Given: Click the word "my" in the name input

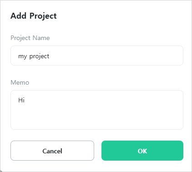Looking at the screenshot, I should pos(23,57).
